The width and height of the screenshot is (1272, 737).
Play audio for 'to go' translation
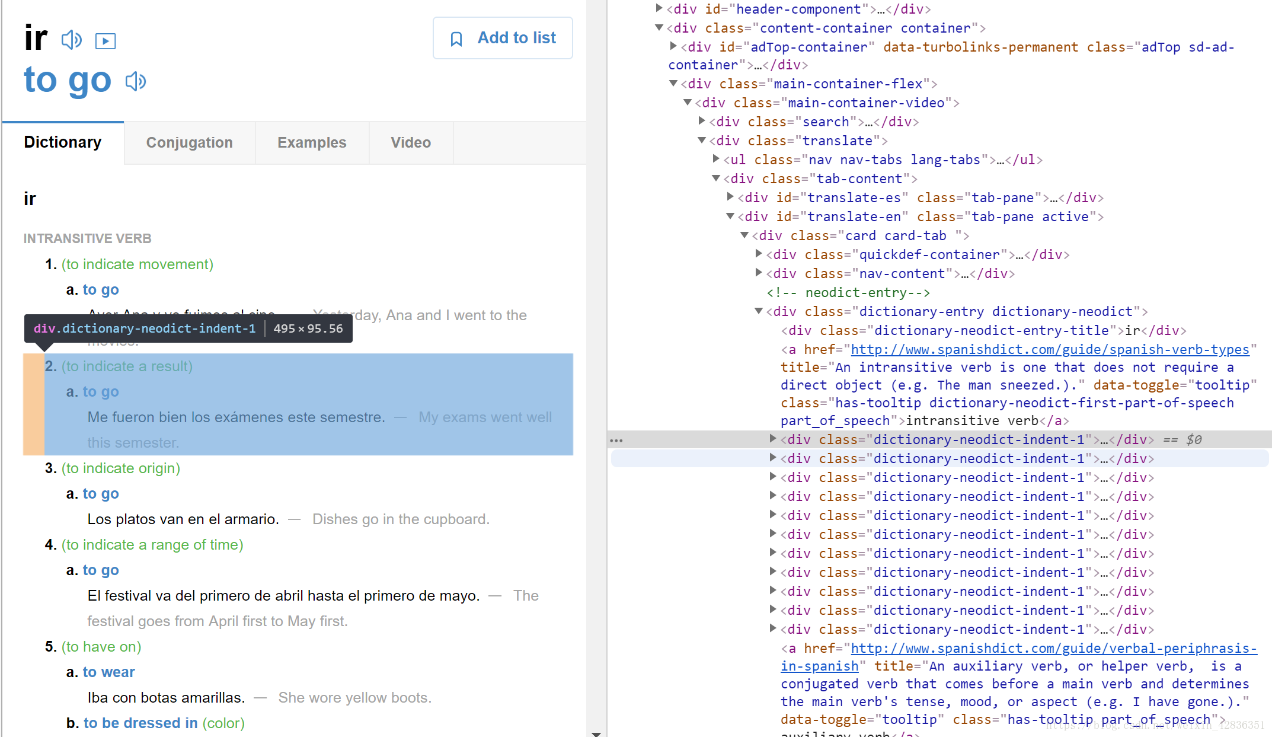(x=136, y=81)
